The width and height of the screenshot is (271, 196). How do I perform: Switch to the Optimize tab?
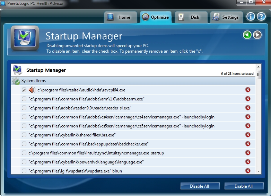tap(156, 17)
